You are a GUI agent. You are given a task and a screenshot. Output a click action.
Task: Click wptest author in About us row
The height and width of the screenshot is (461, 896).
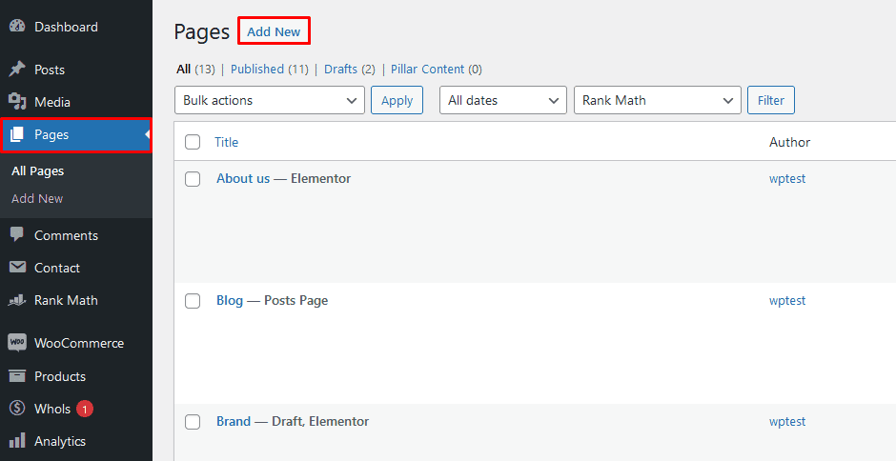(x=787, y=178)
